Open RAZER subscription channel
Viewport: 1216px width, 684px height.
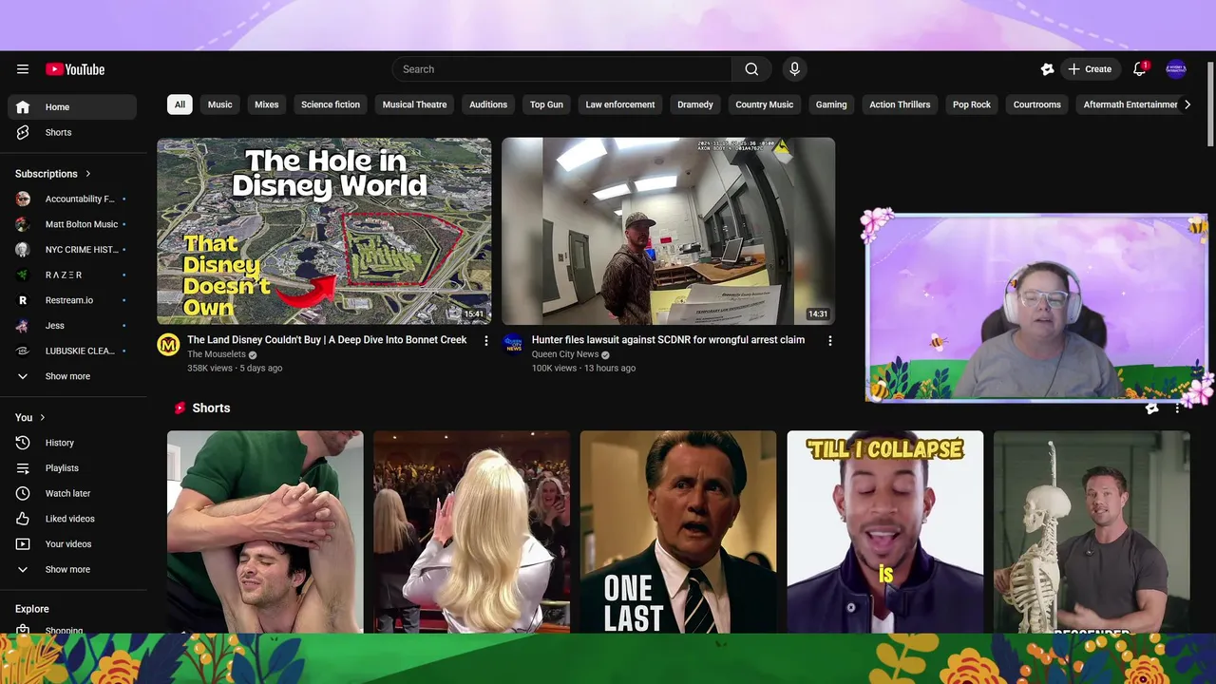[x=72, y=275]
